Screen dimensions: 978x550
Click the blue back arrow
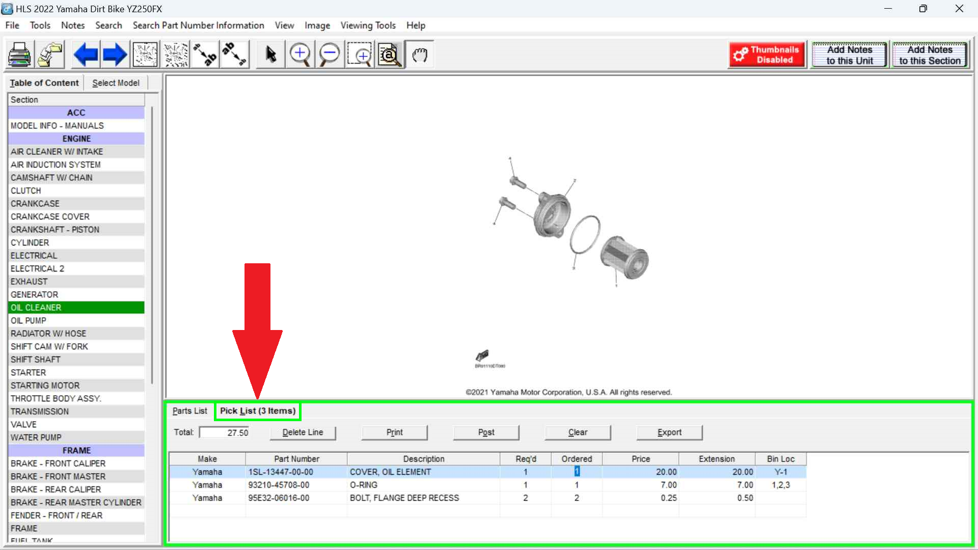pyautogui.click(x=85, y=54)
